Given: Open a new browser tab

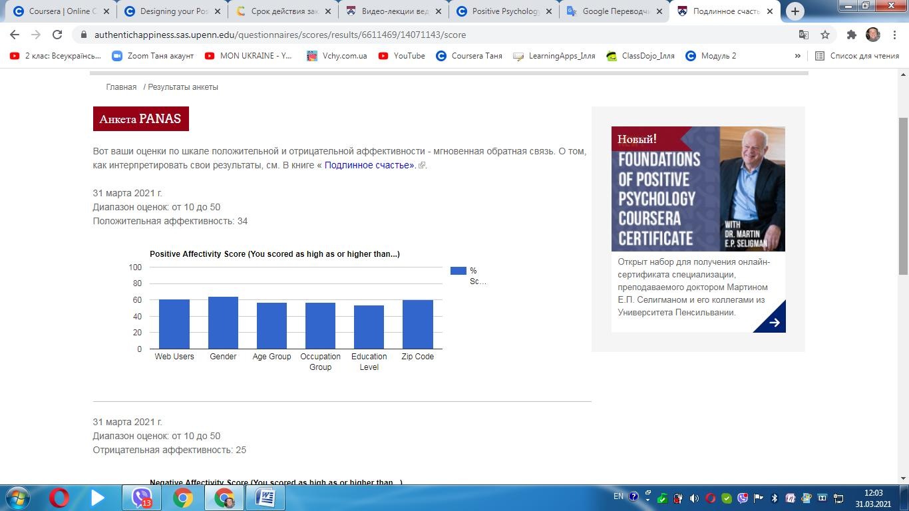Looking at the screenshot, I should [795, 11].
